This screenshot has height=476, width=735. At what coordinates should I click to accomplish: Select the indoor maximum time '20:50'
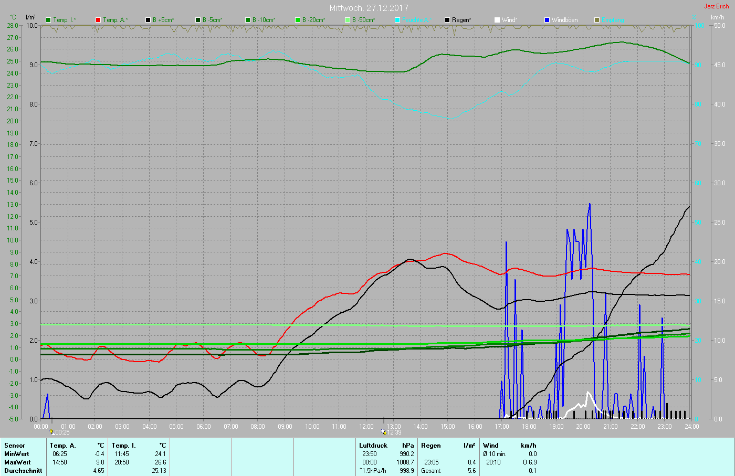[122, 462]
